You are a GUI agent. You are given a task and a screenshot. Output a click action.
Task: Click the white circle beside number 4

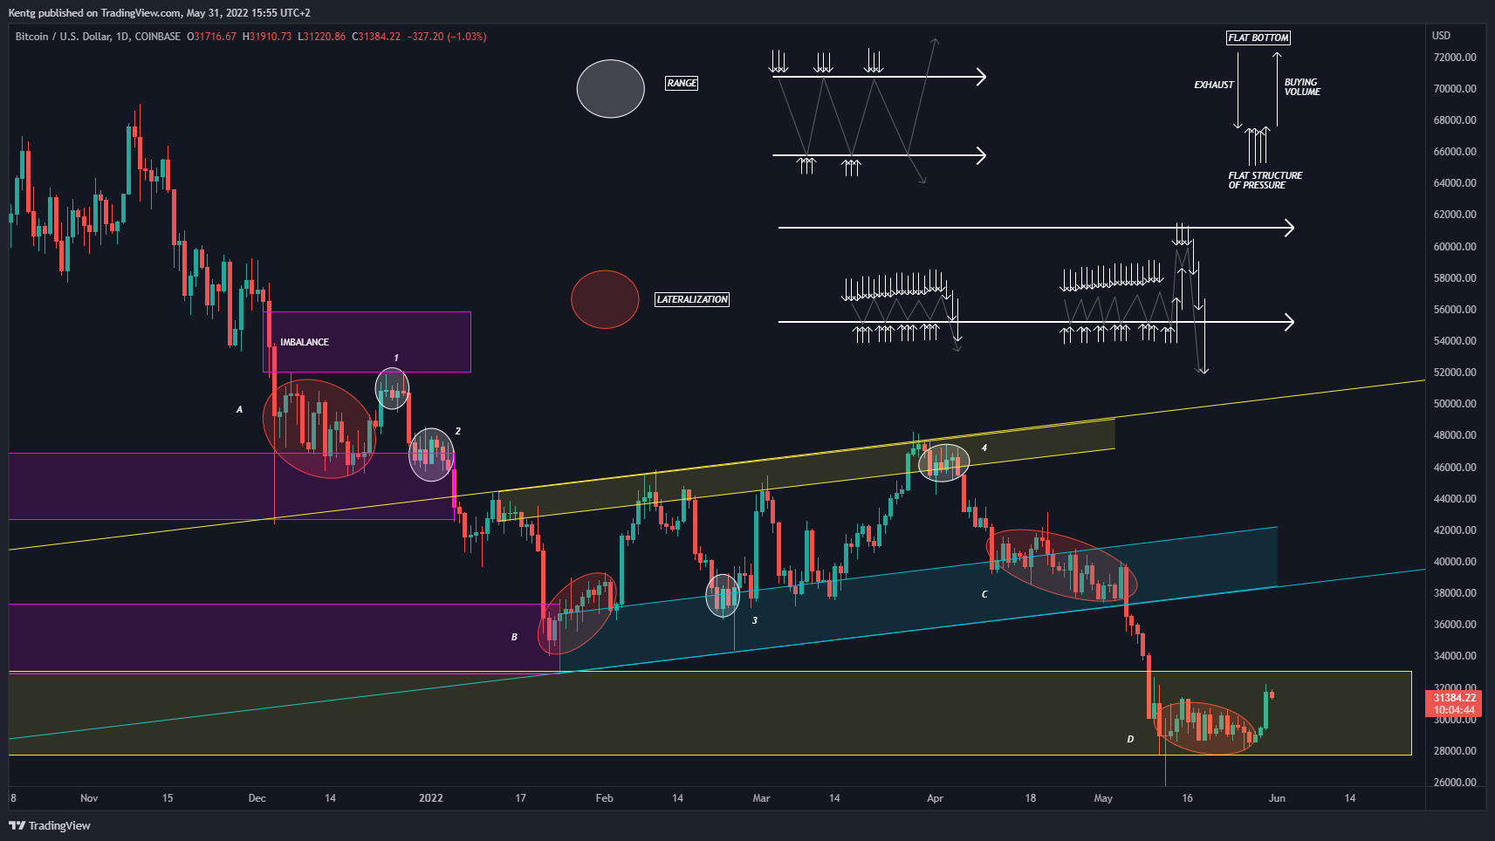pyautogui.click(x=943, y=462)
